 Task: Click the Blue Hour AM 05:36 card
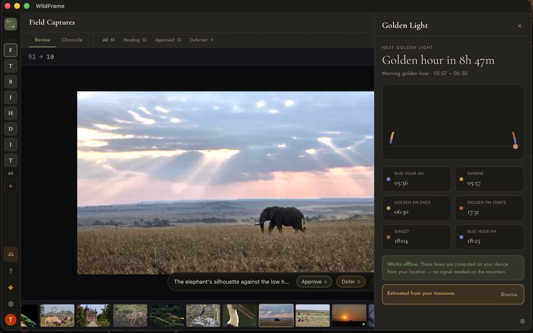(417, 179)
